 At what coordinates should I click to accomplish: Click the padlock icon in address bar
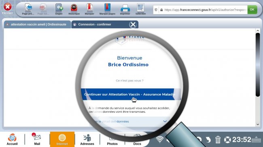pyautogui.click(x=161, y=10)
